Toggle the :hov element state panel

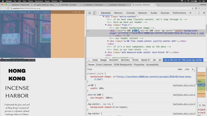click(179, 69)
